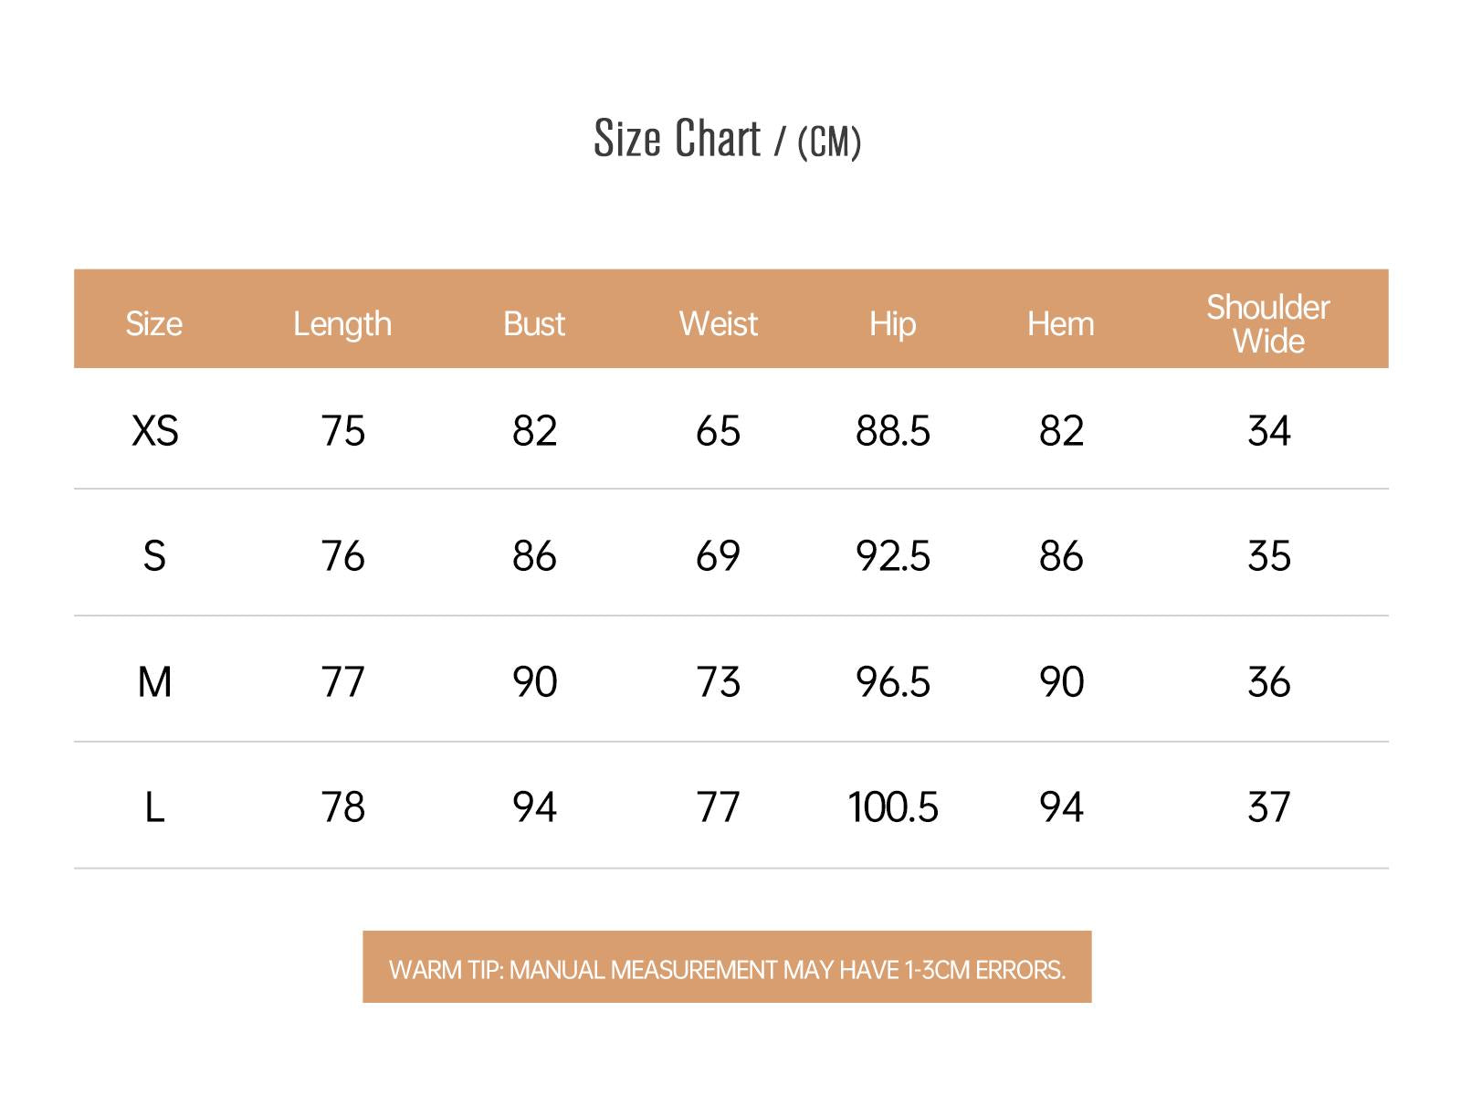Select the Length column header
The width and height of the screenshot is (1461, 1096).
pyautogui.click(x=342, y=325)
